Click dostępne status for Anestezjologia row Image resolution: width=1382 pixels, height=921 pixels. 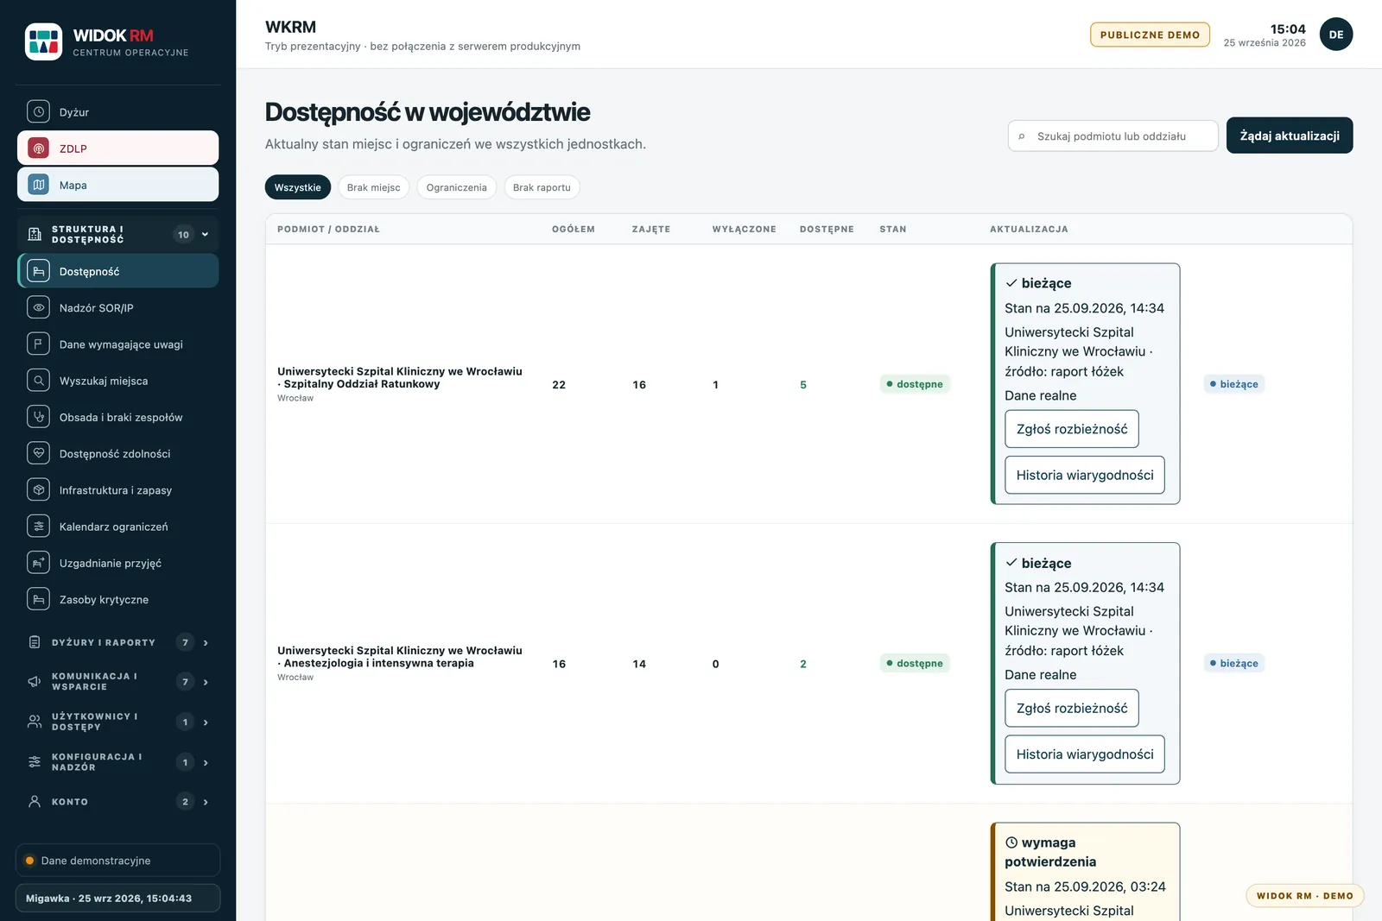pos(915,663)
